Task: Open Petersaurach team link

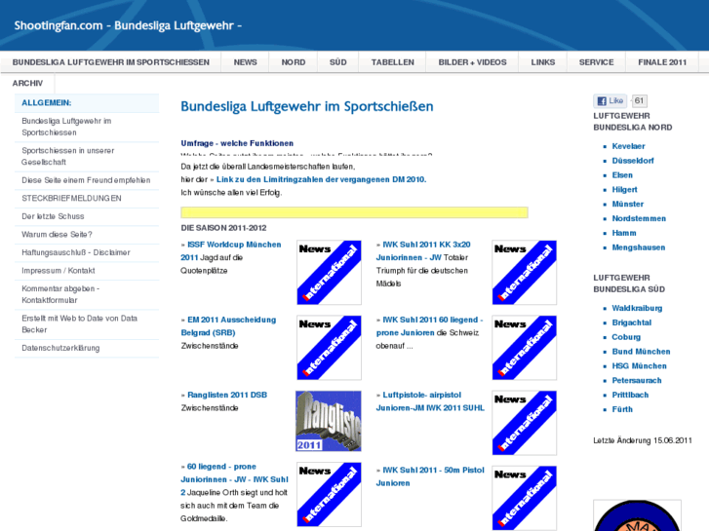Action: pos(637,381)
